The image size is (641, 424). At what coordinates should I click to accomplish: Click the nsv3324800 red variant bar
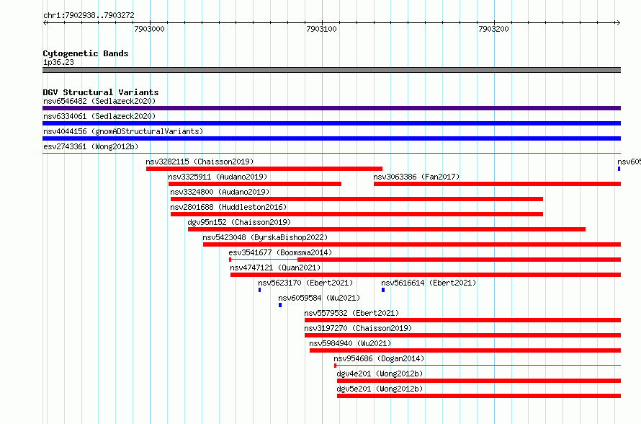[357, 199]
